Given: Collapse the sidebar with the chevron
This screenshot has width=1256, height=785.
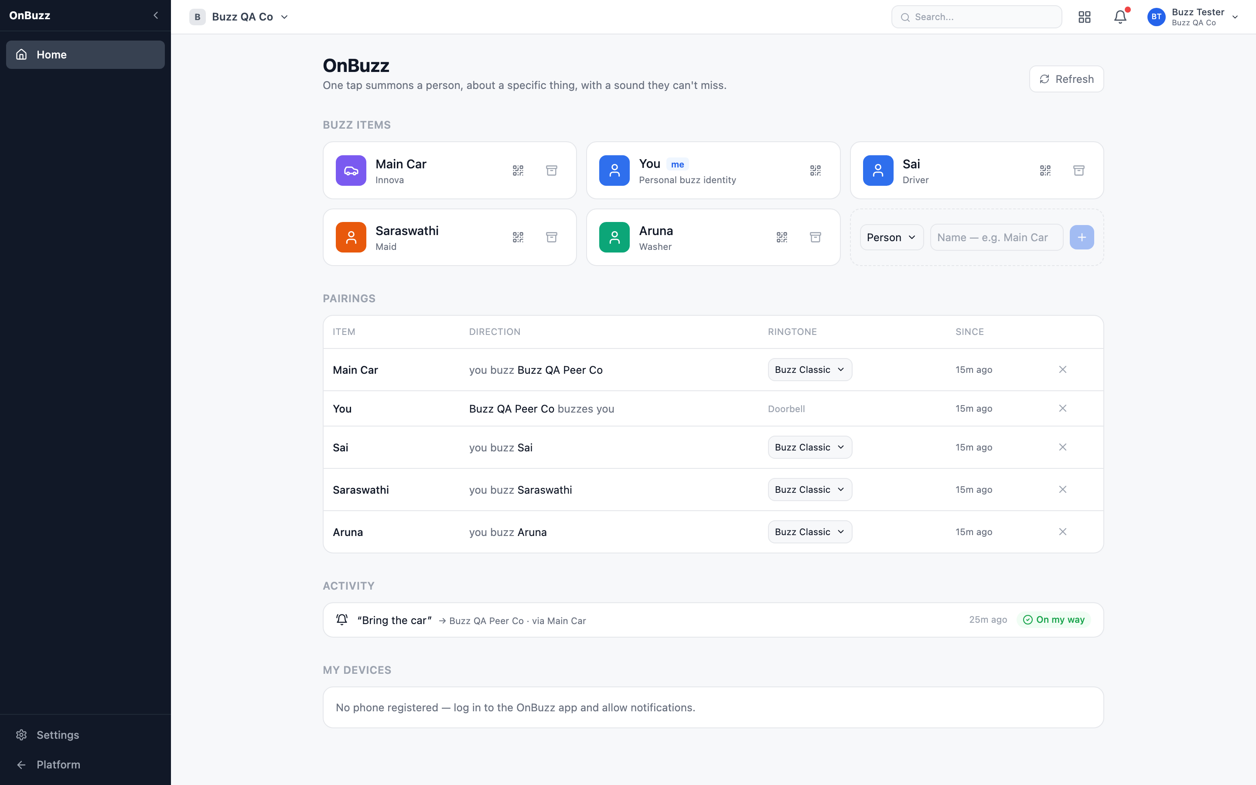Looking at the screenshot, I should [156, 16].
